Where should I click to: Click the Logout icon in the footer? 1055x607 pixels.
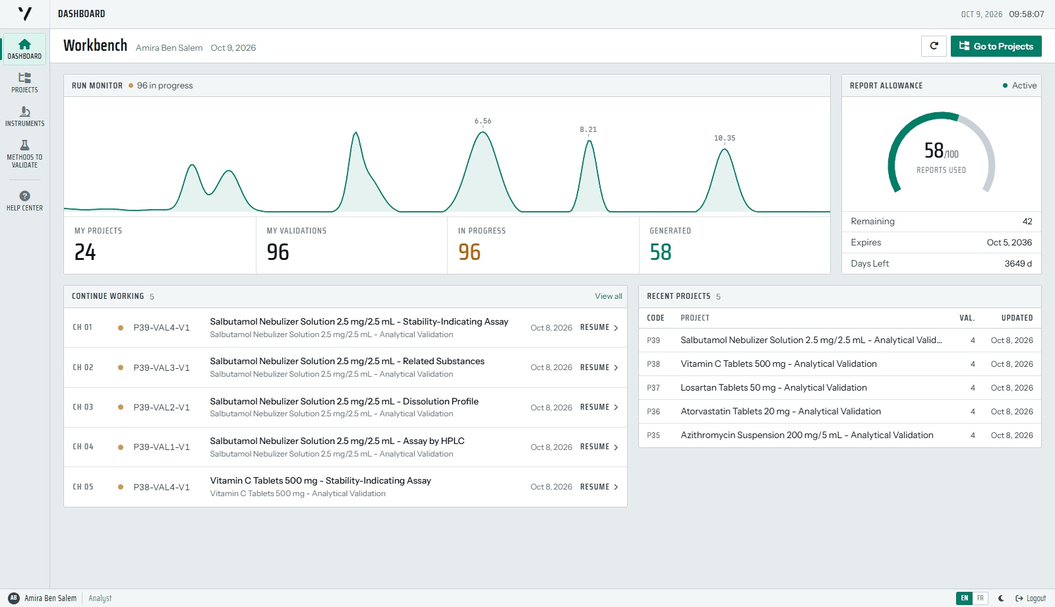(1019, 598)
